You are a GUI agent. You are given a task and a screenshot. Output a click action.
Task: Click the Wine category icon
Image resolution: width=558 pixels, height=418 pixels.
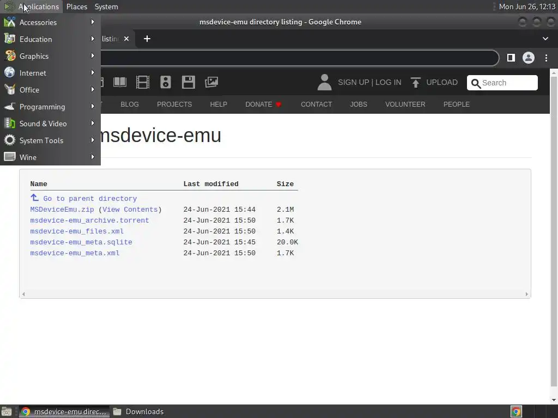(10, 157)
